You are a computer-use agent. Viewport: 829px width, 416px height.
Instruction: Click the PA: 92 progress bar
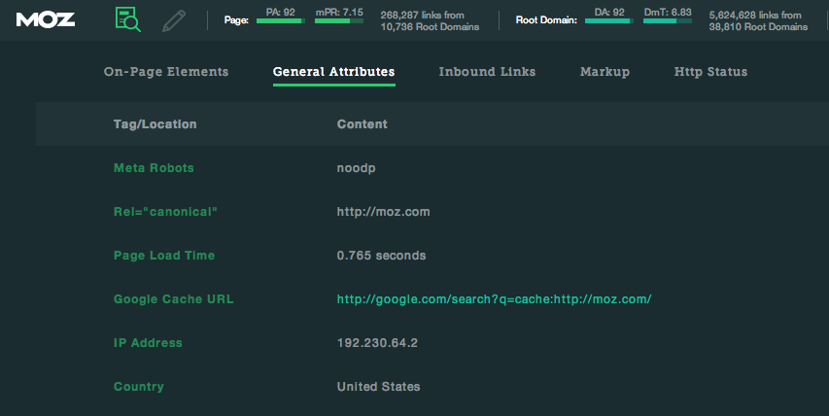[280, 21]
